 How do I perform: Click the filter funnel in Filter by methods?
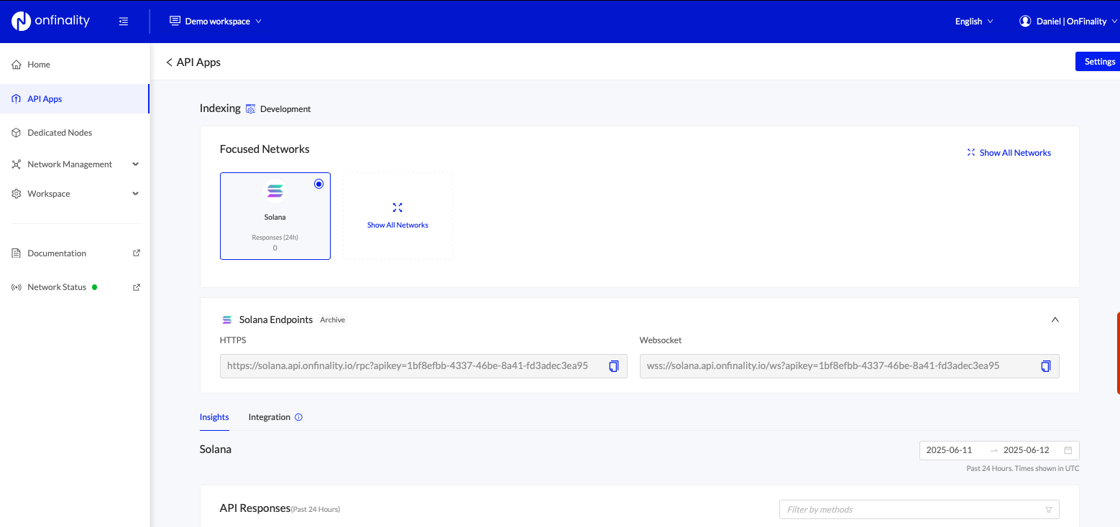click(1048, 509)
